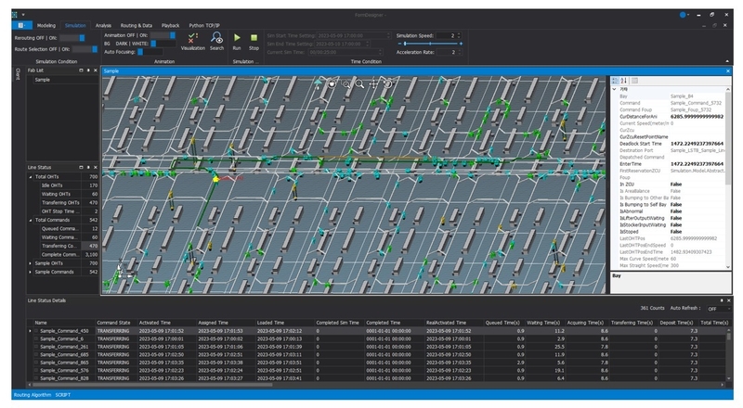This screenshot has height=408, width=743.
Task: Pin the Fab List panel
Action: [88, 70]
